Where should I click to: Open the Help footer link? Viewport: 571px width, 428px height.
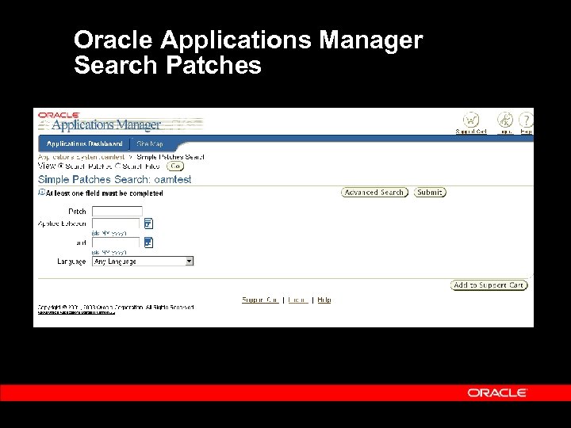[x=324, y=300]
